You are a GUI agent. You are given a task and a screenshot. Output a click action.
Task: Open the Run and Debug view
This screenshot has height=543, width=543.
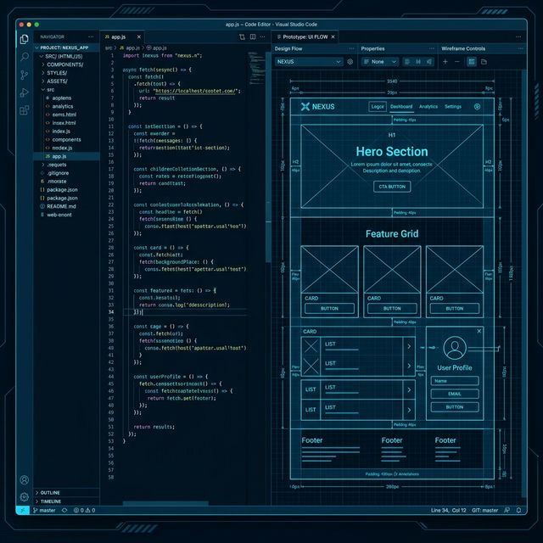(x=25, y=92)
